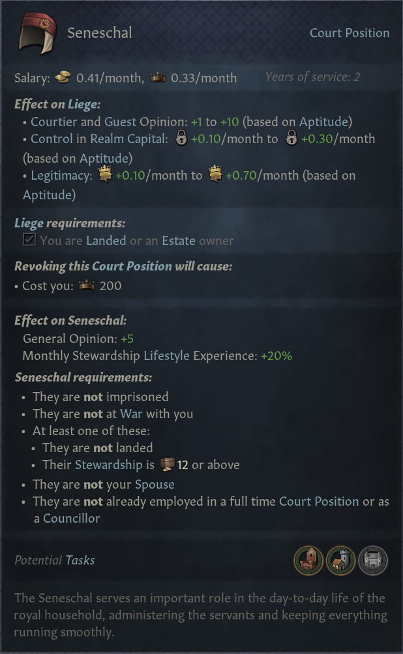
Task: Click the Councillor keyword link
Action: (72, 518)
